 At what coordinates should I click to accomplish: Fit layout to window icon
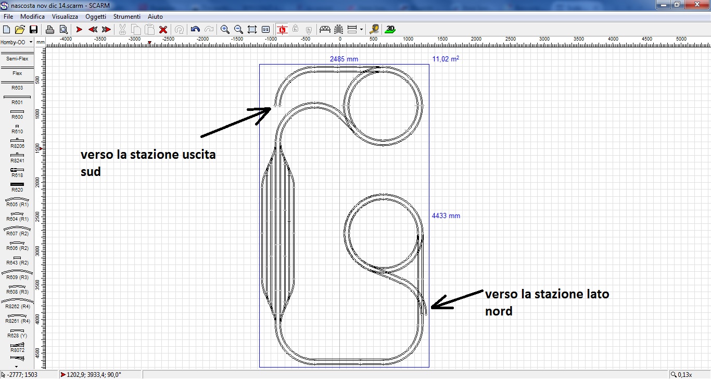[252, 29]
